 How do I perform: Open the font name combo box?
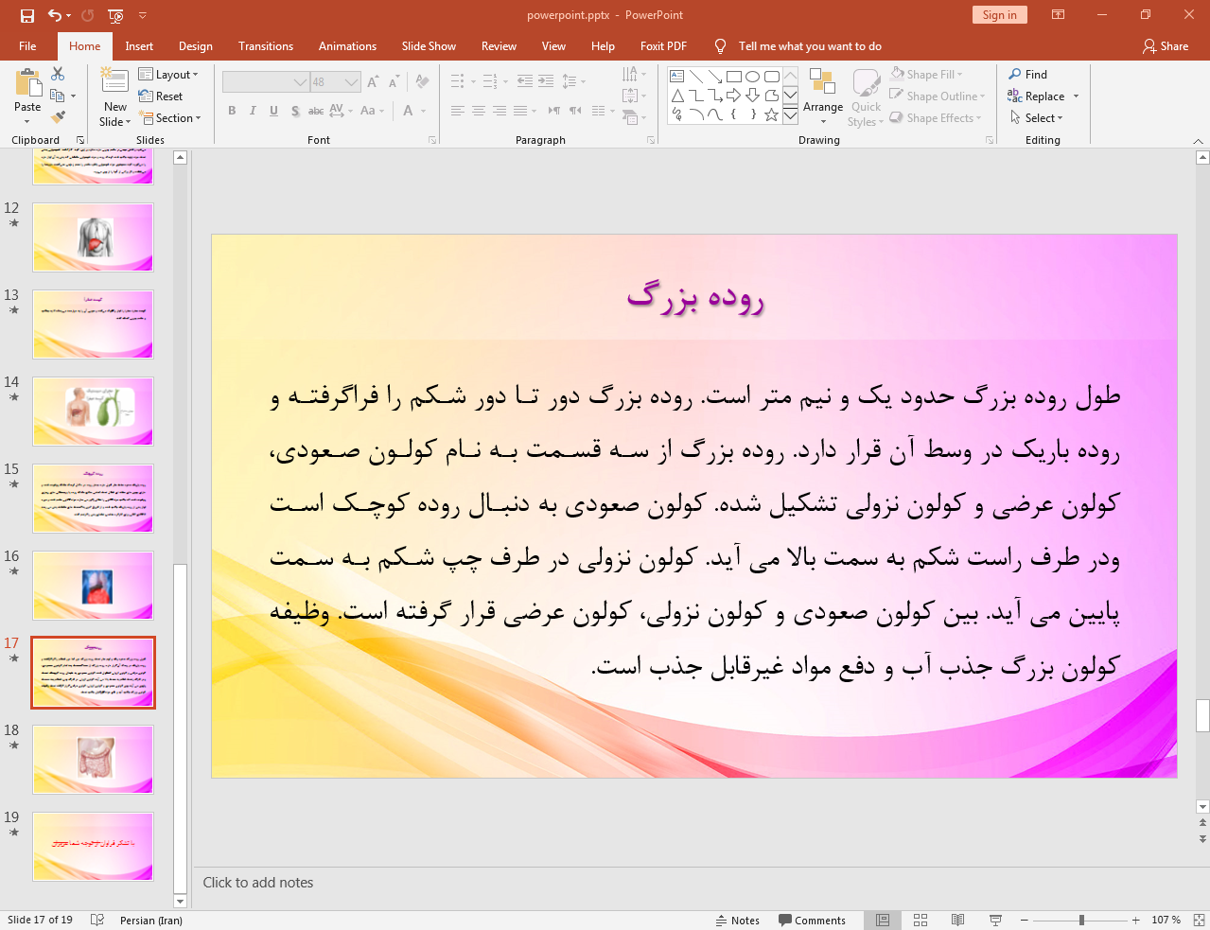click(266, 82)
